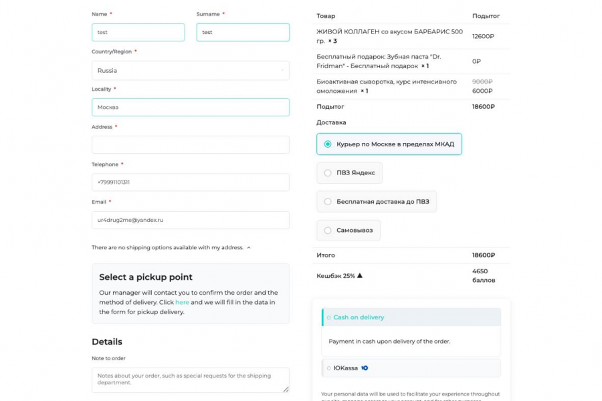This screenshot has width=602, height=401.
Task: Click the Telephone input field
Action: coord(190,182)
